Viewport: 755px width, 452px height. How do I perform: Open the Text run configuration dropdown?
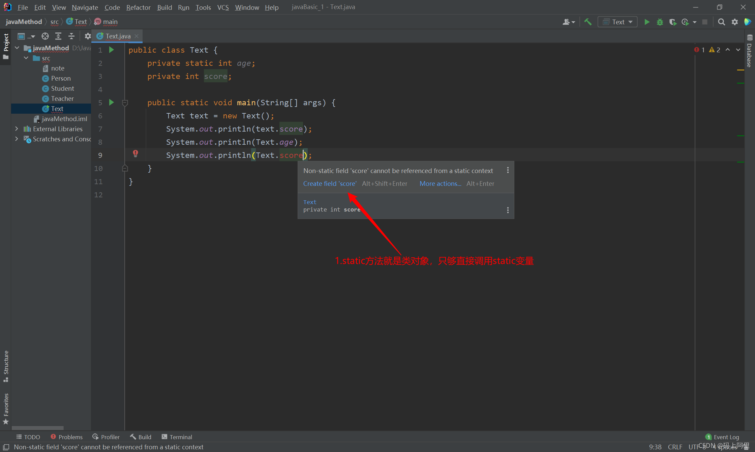click(x=617, y=22)
